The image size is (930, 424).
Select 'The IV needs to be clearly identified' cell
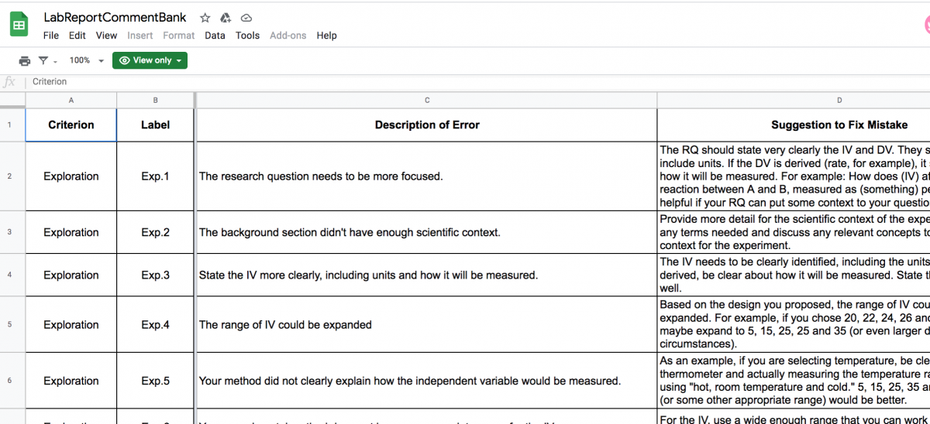click(794, 275)
